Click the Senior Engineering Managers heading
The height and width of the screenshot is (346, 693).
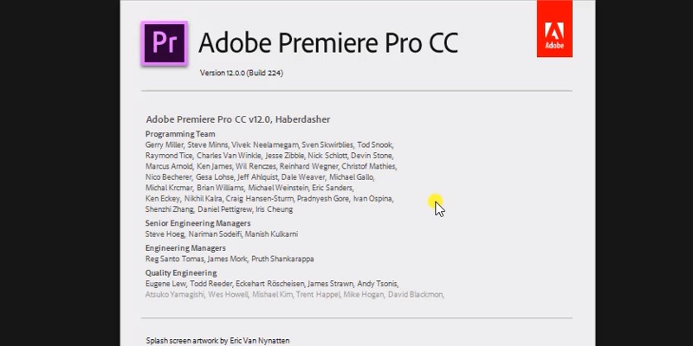[198, 223]
